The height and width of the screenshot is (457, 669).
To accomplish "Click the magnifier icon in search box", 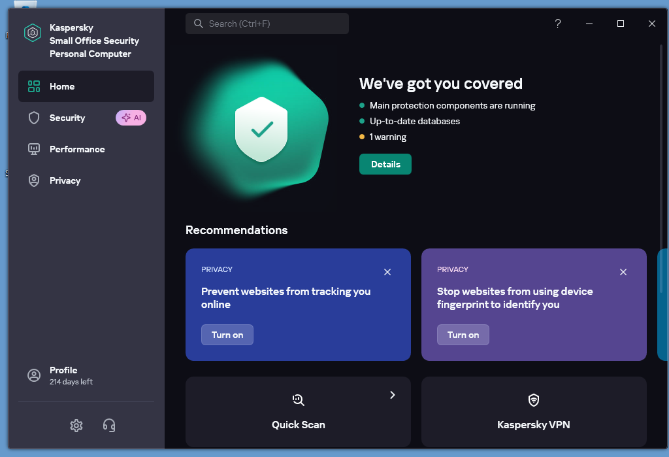I will [x=199, y=24].
